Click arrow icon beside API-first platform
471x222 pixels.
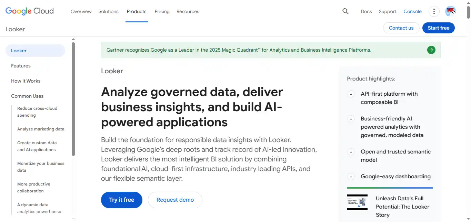point(351,94)
